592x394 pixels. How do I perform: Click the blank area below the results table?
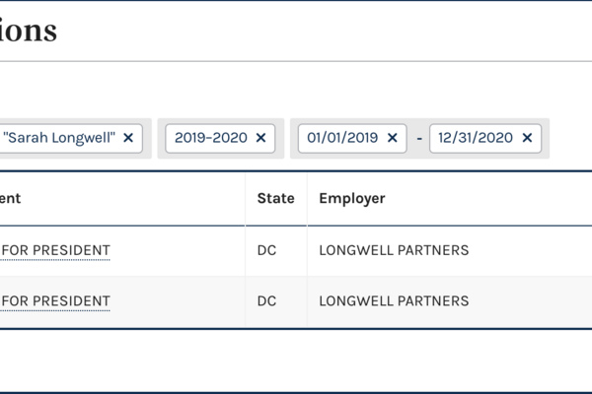296,360
